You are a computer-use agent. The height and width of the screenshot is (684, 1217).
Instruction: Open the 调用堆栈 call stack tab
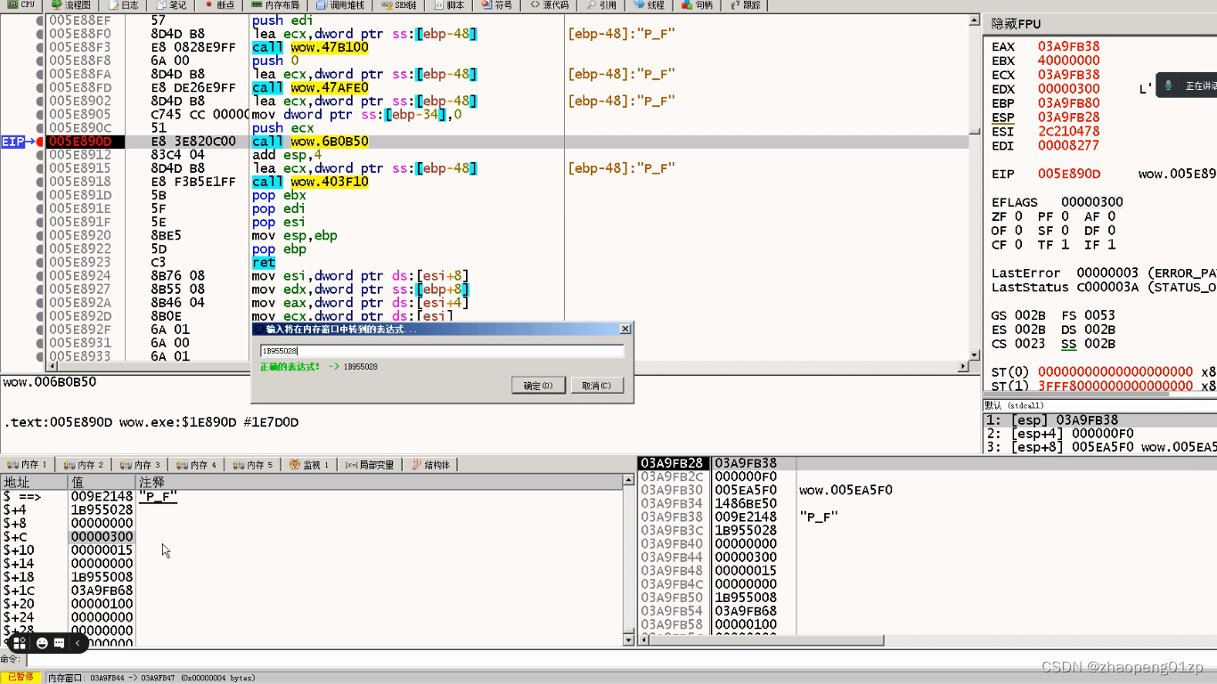pos(339,4)
